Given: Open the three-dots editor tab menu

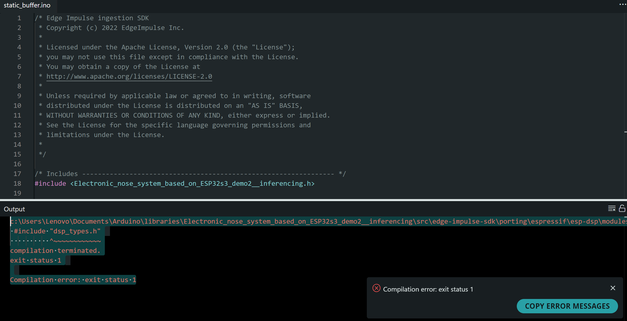Looking at the screenshot, I should coord(623,4).
